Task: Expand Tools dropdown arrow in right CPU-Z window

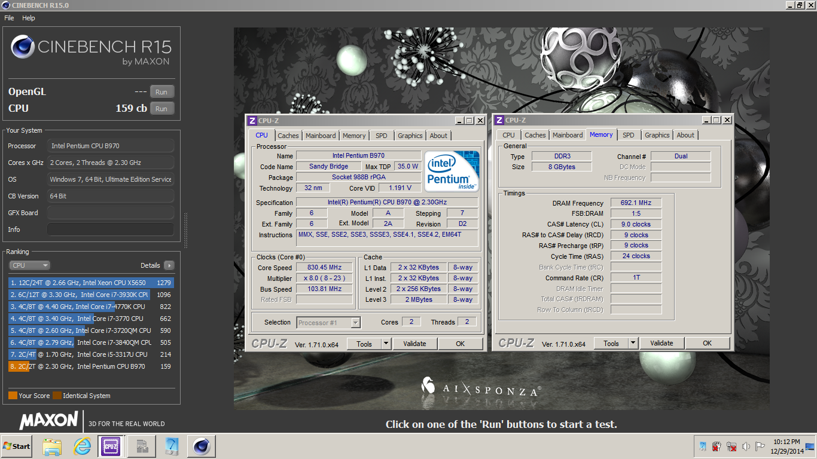Action: [633, 343]
